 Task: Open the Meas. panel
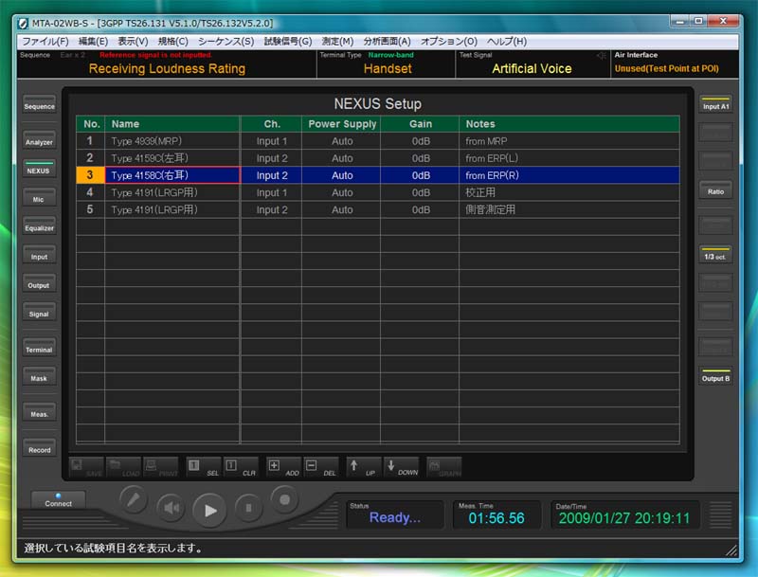(39, 412)
